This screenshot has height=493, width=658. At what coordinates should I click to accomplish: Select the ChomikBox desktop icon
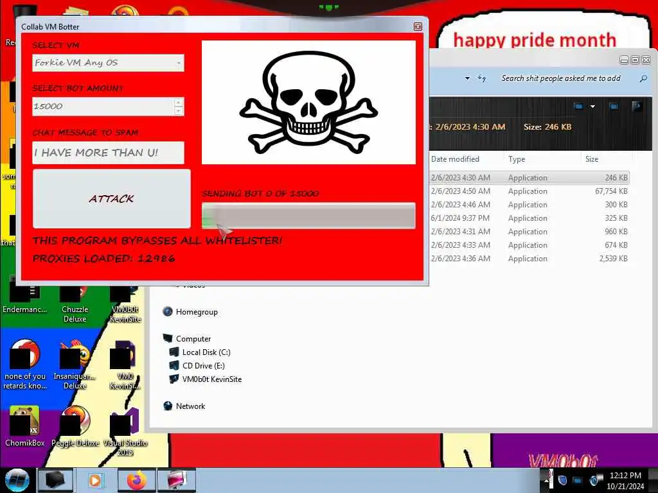[x=24, y=427]
